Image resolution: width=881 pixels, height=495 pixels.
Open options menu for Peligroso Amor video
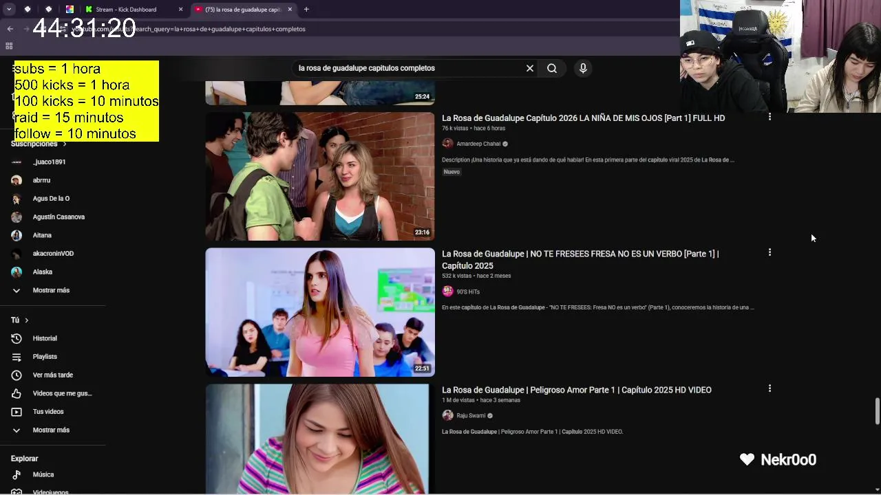point(769,388)
